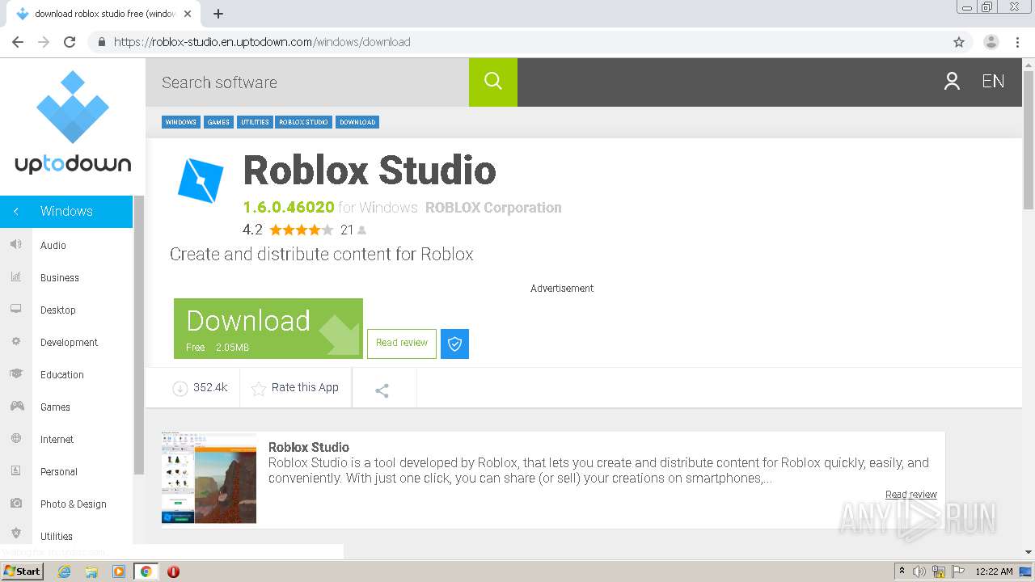The image size is (1035, 582).
Task: Click the address bar URL
Action: (262, 42)
